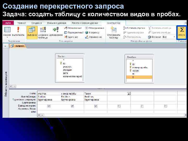Select the Управление query option

tap(93, 37)
